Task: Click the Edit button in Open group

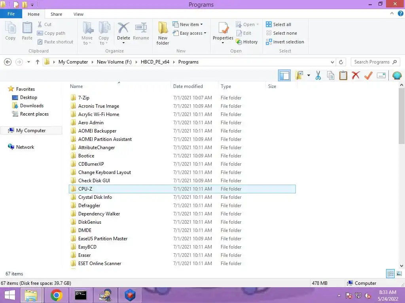Action: pyautogui.click(x=244, y=33)
